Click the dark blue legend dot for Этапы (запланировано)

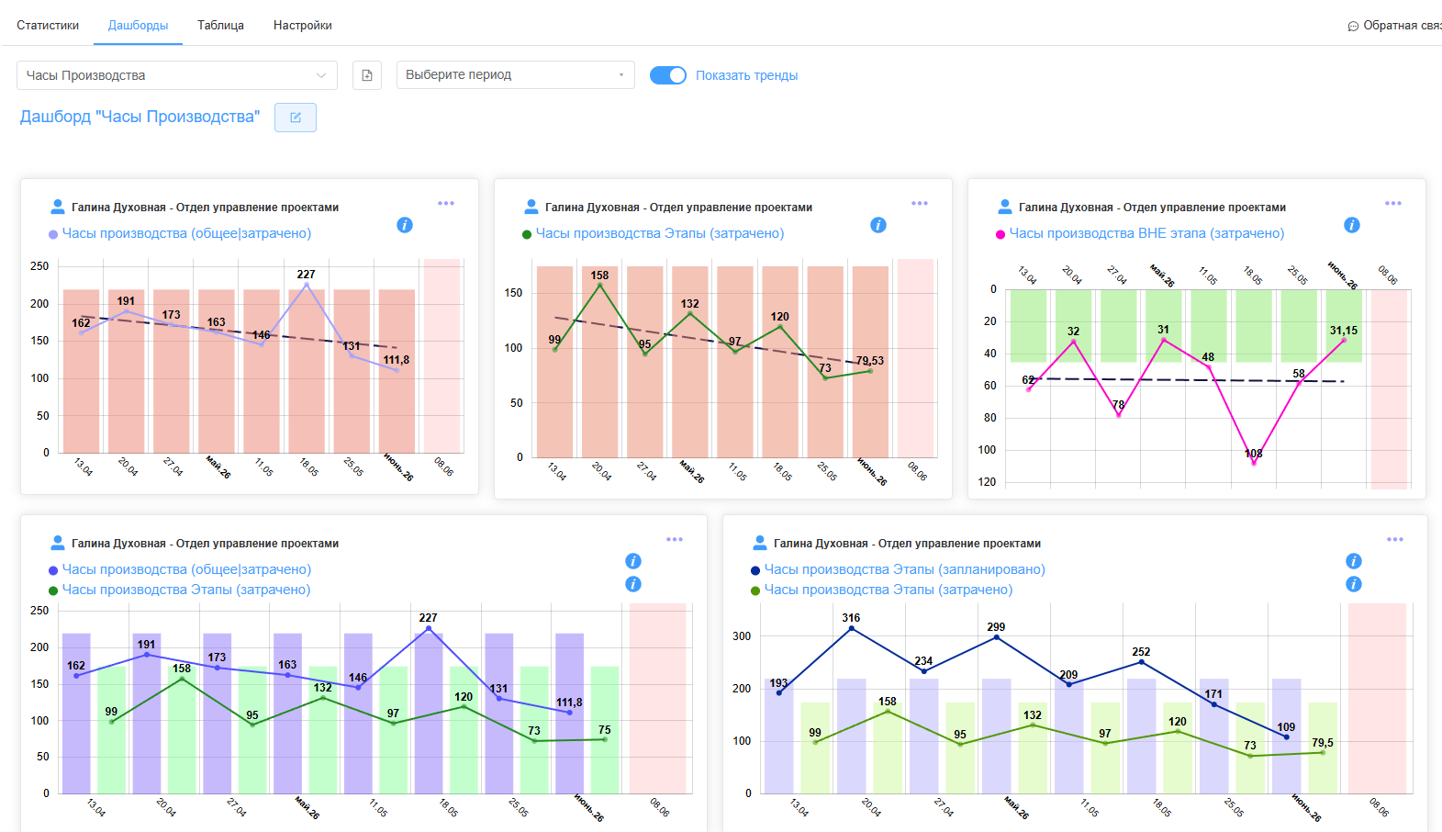pyautogui.click(x=755, y=570)
